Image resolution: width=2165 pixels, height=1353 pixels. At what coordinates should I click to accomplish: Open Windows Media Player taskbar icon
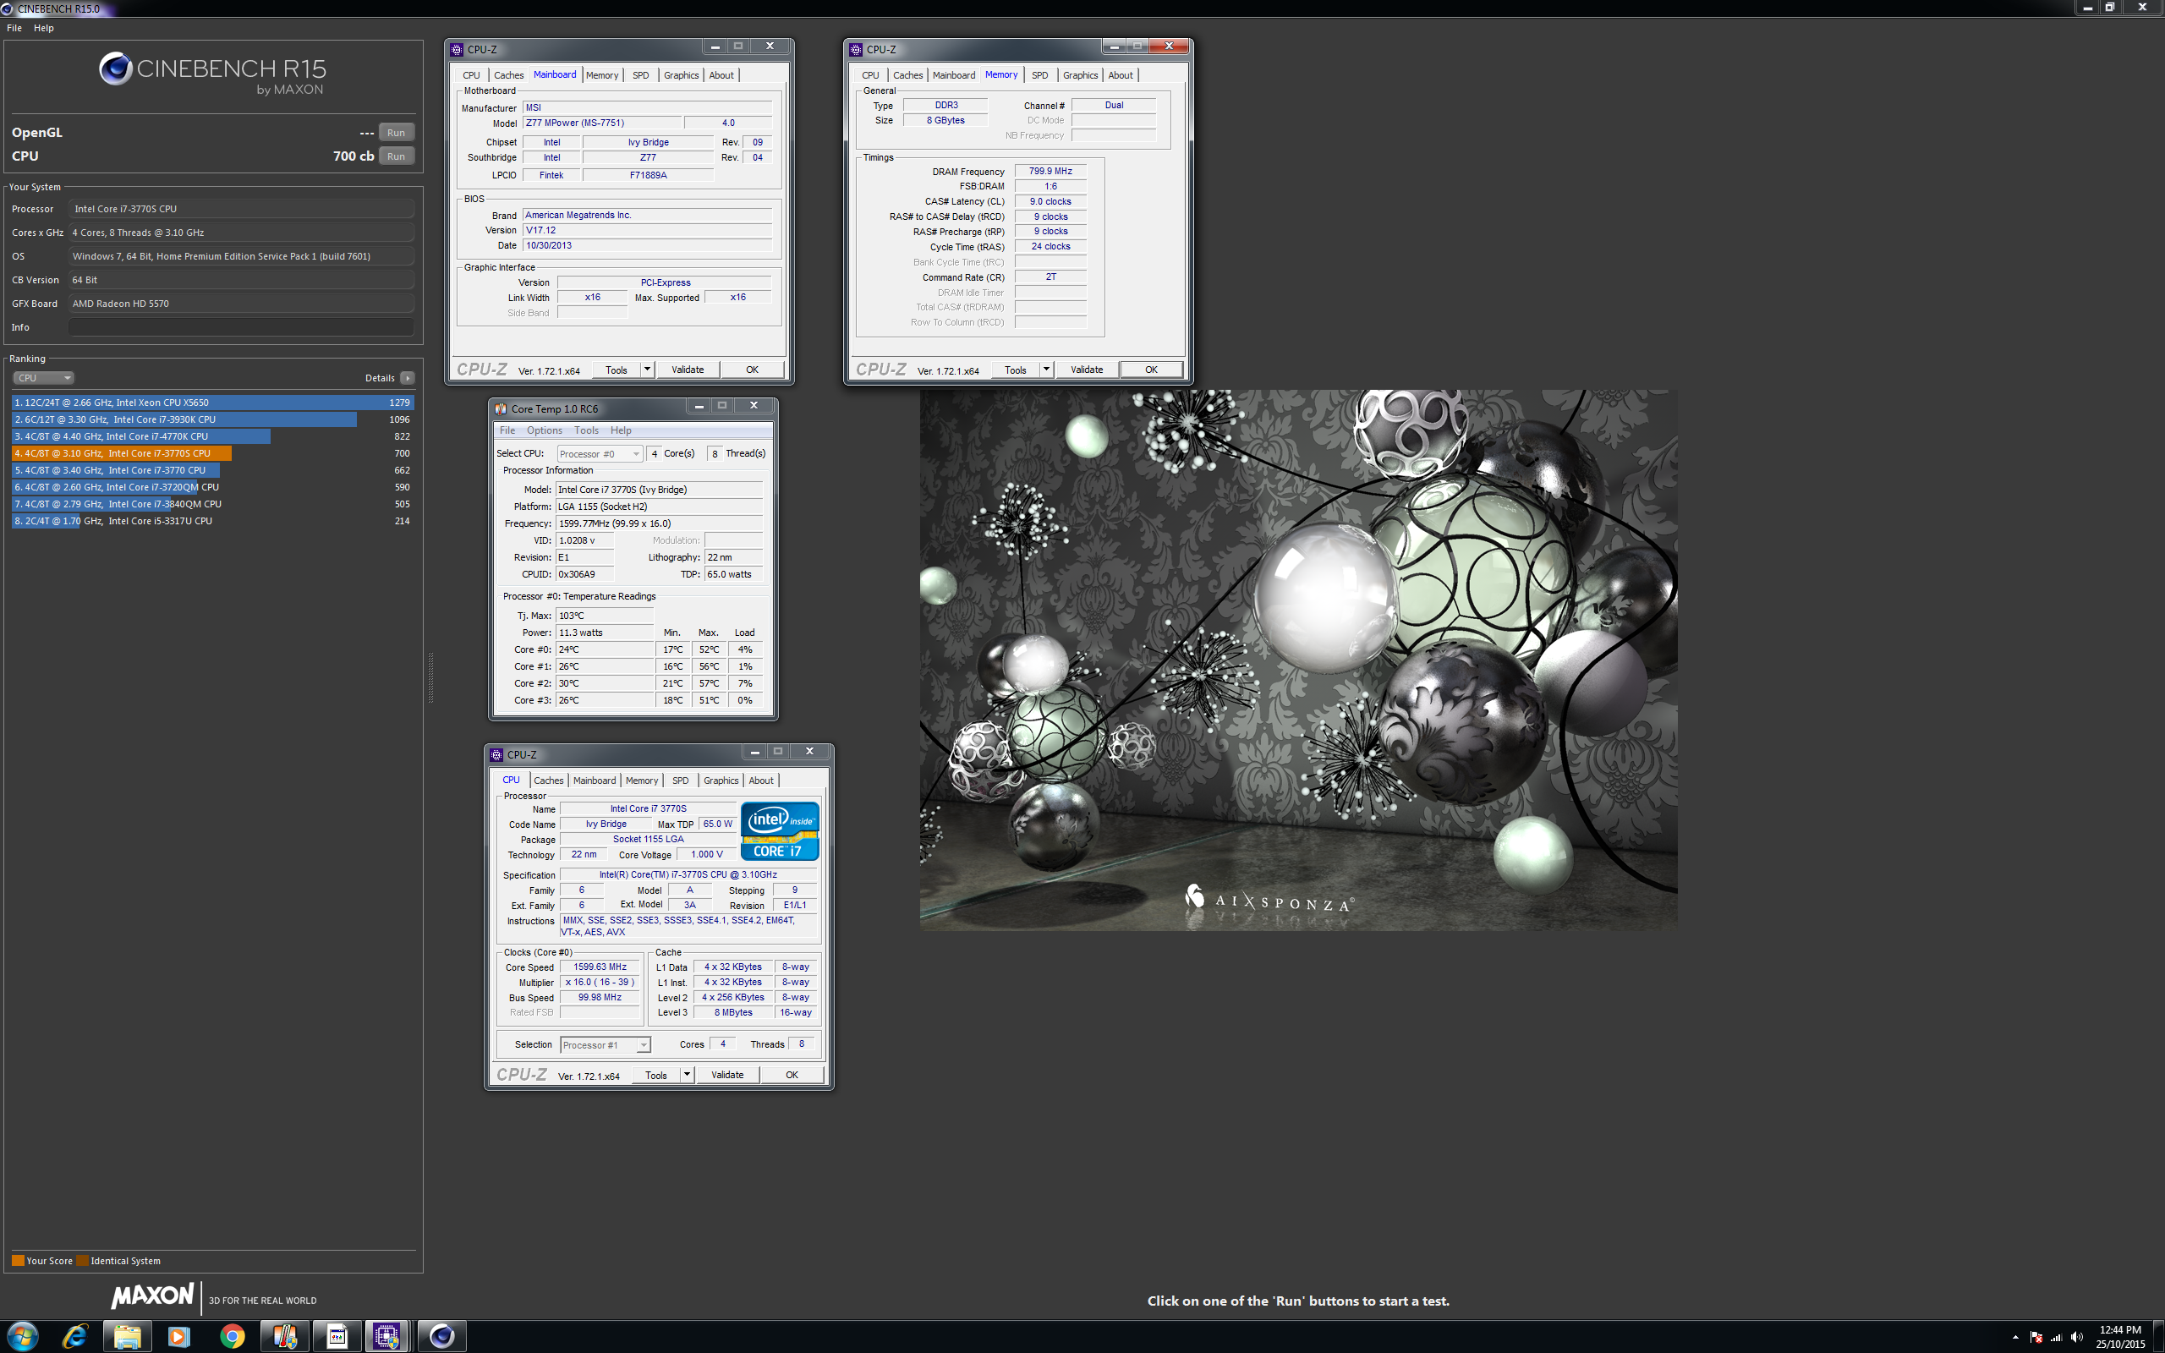[x=179, y=1336]
